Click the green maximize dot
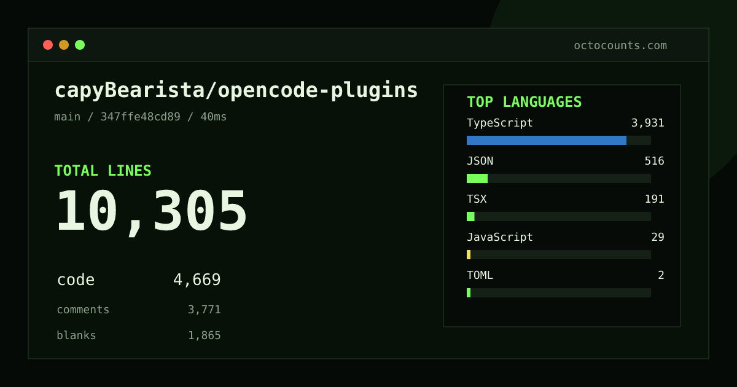 point(80,45)
